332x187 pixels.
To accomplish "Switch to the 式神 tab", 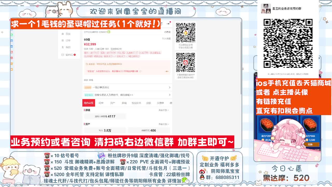I will pos(101,103).
